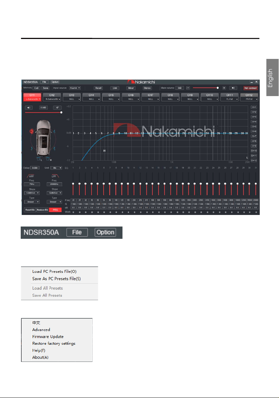The width and height of the screenshot is (279, 398).
Task: Click the HPF Freq 70Hz field
Action: 32,184
